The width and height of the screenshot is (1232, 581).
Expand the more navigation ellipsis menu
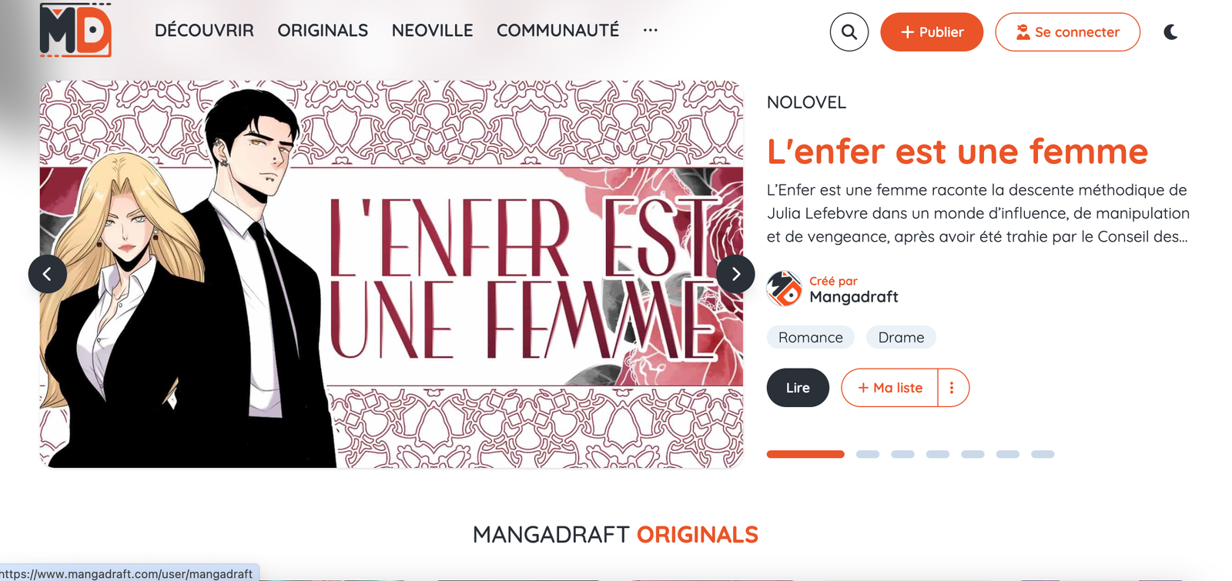click(x=651, y=31)
